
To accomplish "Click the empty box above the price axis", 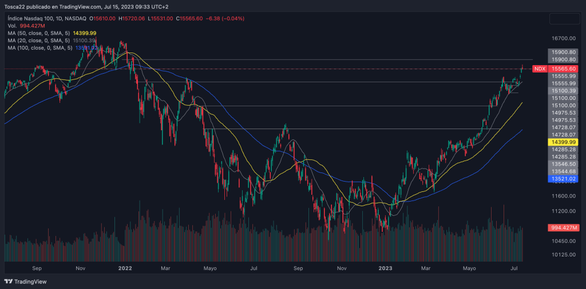I will 564,19.
